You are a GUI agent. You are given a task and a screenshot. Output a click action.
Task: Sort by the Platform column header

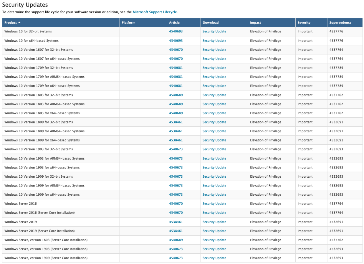click(143, 23)
